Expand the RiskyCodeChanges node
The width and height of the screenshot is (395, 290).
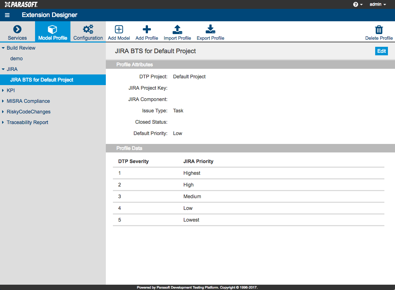pyautogui.click(x=3, y=112)
